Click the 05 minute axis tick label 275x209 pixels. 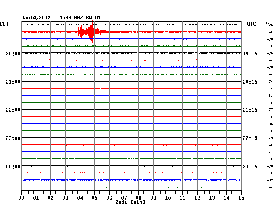[94, 198]
